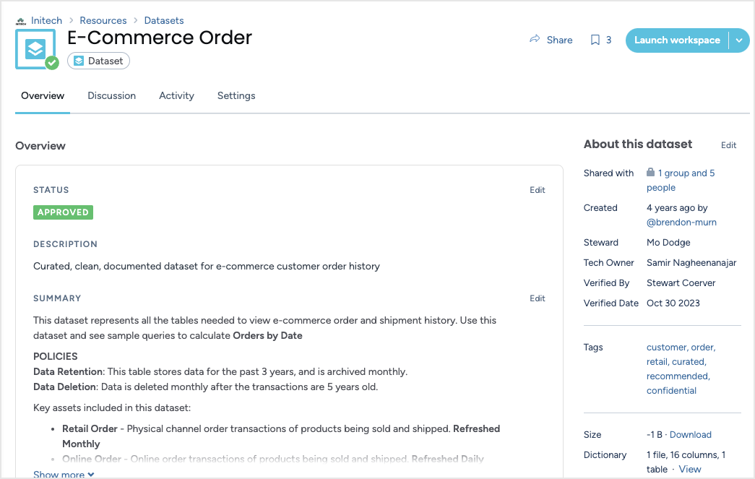Click the retail tag
The height and width of the screenshot is (479, 755).
click(657, 361)
